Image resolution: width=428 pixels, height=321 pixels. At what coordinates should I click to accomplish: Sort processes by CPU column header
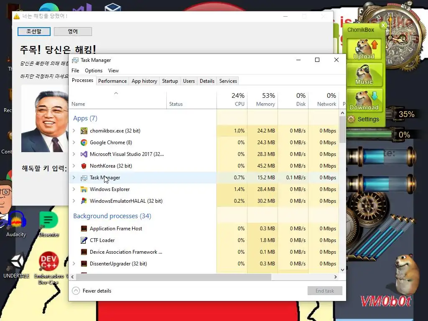click(232, 100)
